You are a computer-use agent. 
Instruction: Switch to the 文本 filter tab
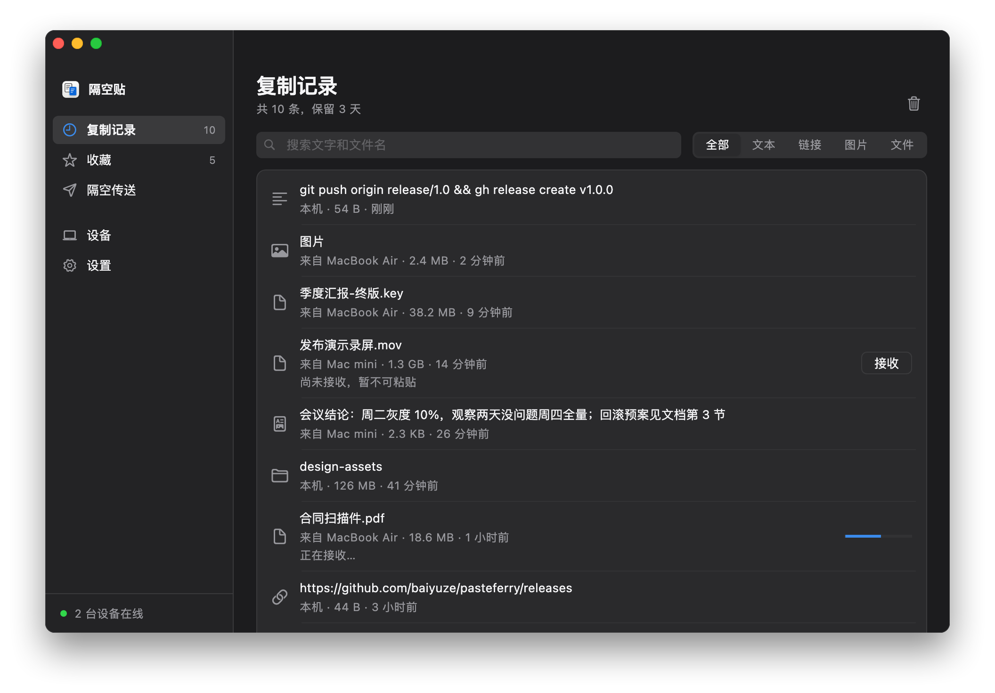(763, 145)
